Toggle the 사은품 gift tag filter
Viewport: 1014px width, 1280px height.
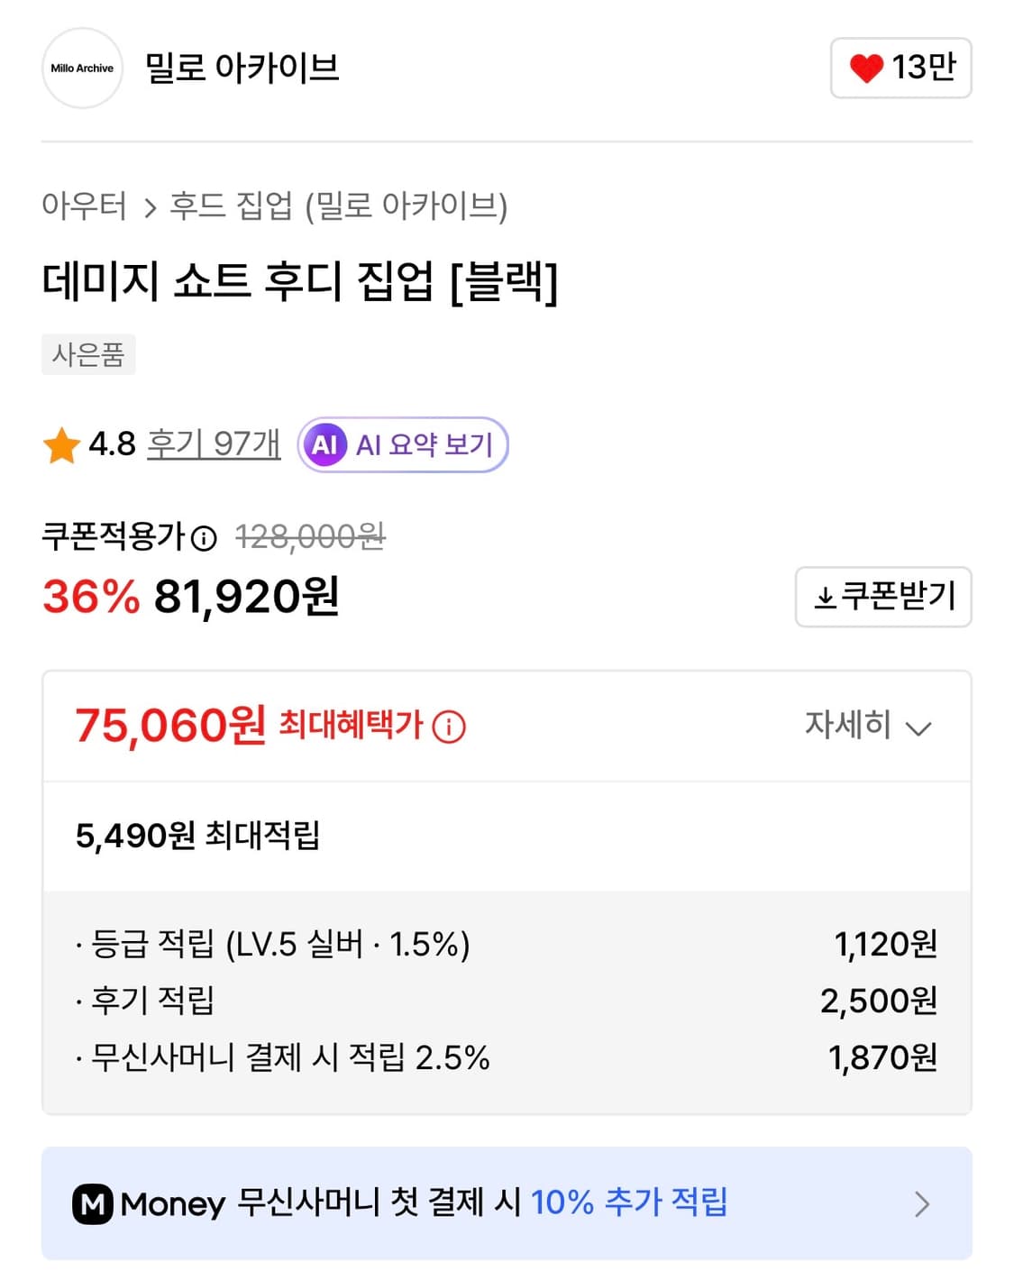(88, 354)
